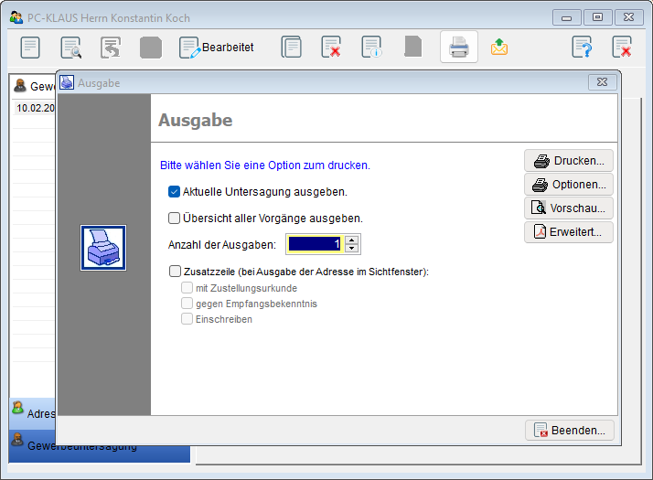The image size is (653, 480).
Task: Open the Optionen... print settings
Action: (568, 185)
